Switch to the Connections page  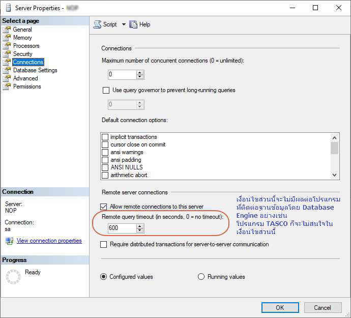28,62
